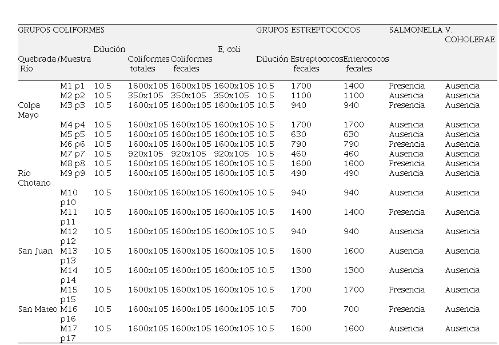Click the Colpa Mayo river label

(29, 110)
